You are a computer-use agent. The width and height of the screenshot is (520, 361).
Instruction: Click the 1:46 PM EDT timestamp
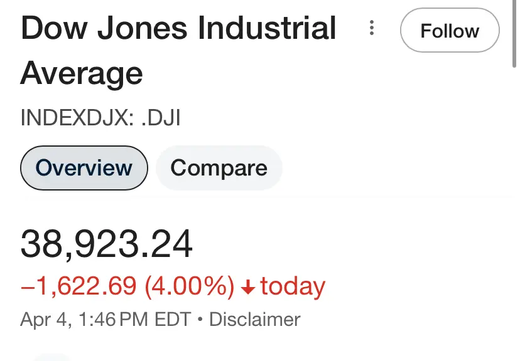129,320
